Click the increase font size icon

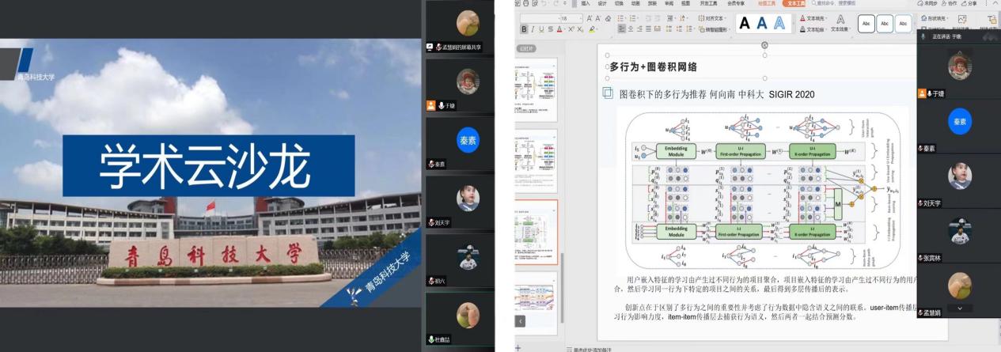pos(590,17)
